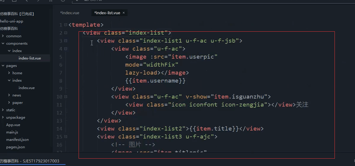Fold the u-f-ac view at line 4
Image resolution: width=355 pixels, height=166 pixels.
tap(66, 49)
